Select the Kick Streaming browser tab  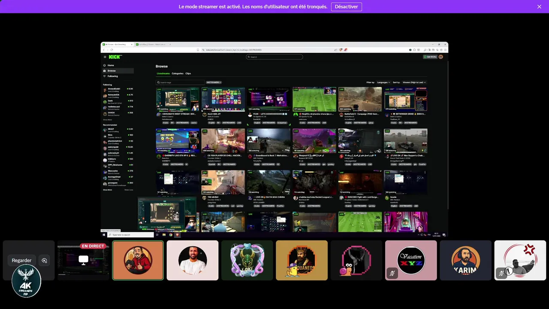pos(118,44)
